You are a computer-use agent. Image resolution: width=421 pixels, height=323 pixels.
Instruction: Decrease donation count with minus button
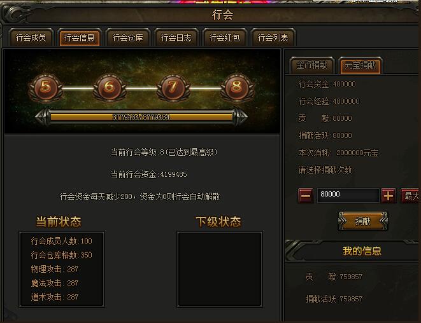coord(306,196)
